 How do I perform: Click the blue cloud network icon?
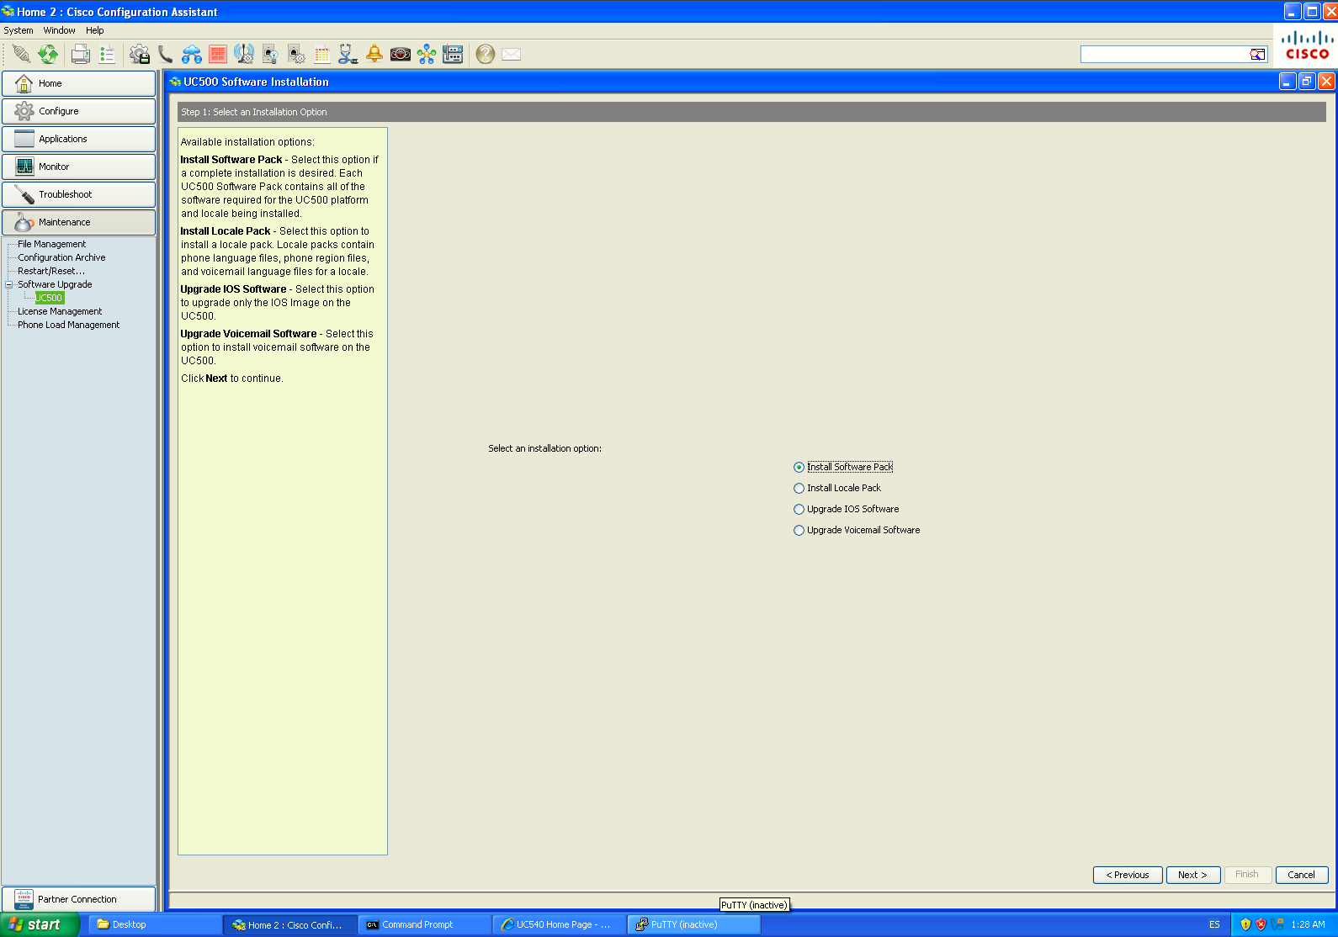tap(192, 55)
